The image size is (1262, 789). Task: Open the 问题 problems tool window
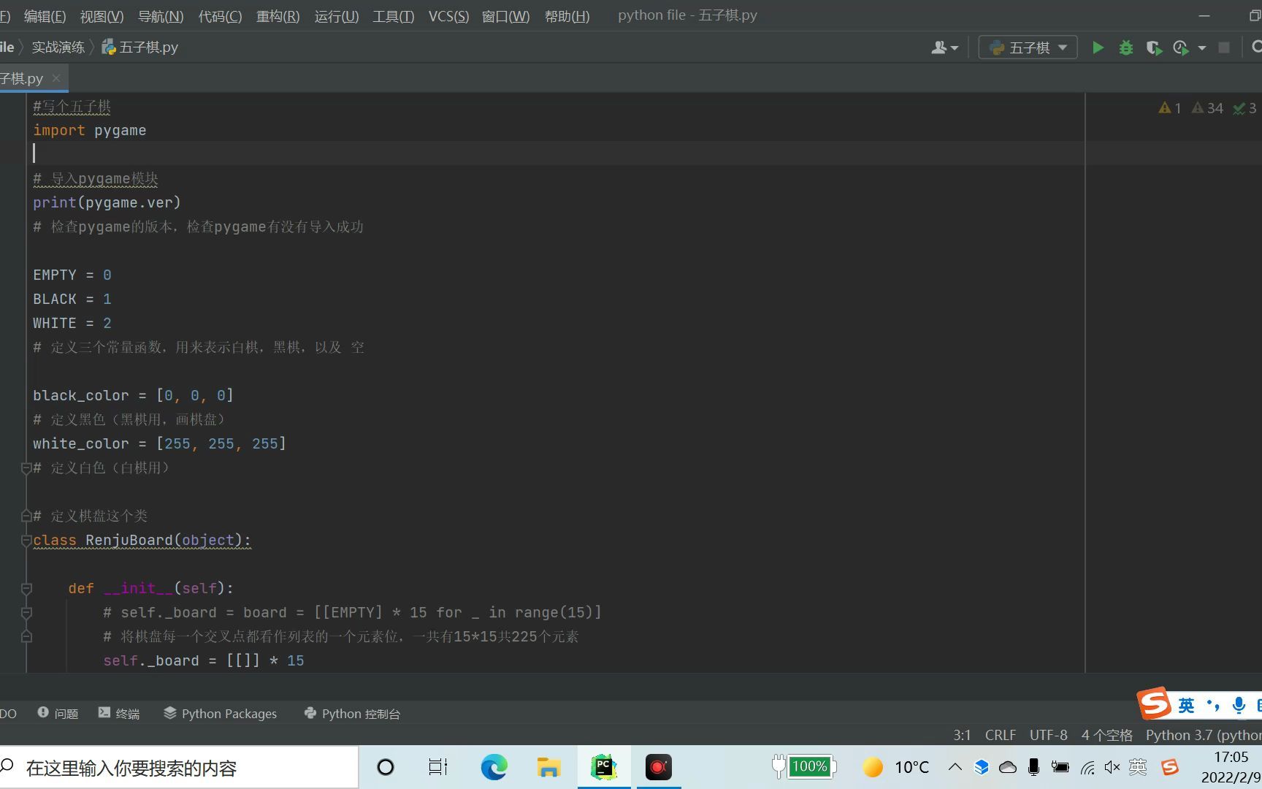click(x=57, y=713)
